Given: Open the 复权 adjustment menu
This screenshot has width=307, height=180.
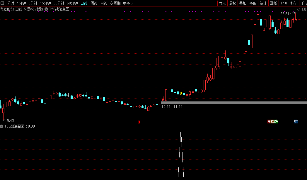Looking at the screenshot, I should pos(233,3).
